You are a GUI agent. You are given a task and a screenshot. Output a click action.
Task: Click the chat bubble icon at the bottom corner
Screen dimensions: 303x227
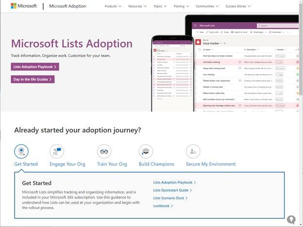click(x=291, y=219)
